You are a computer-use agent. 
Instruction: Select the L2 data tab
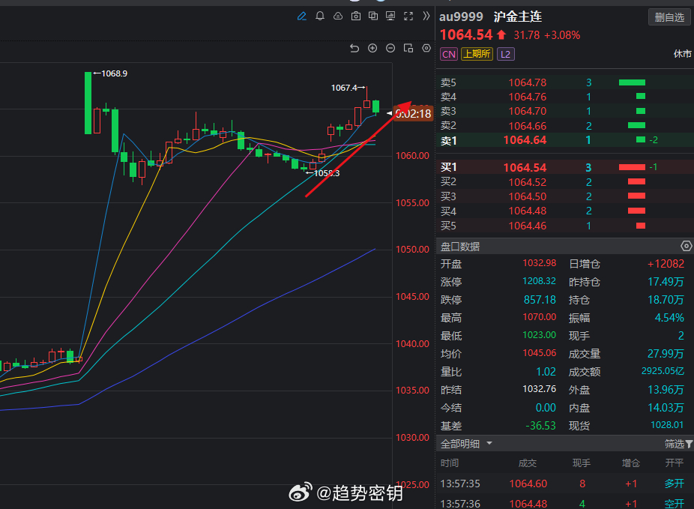(505, 54)
